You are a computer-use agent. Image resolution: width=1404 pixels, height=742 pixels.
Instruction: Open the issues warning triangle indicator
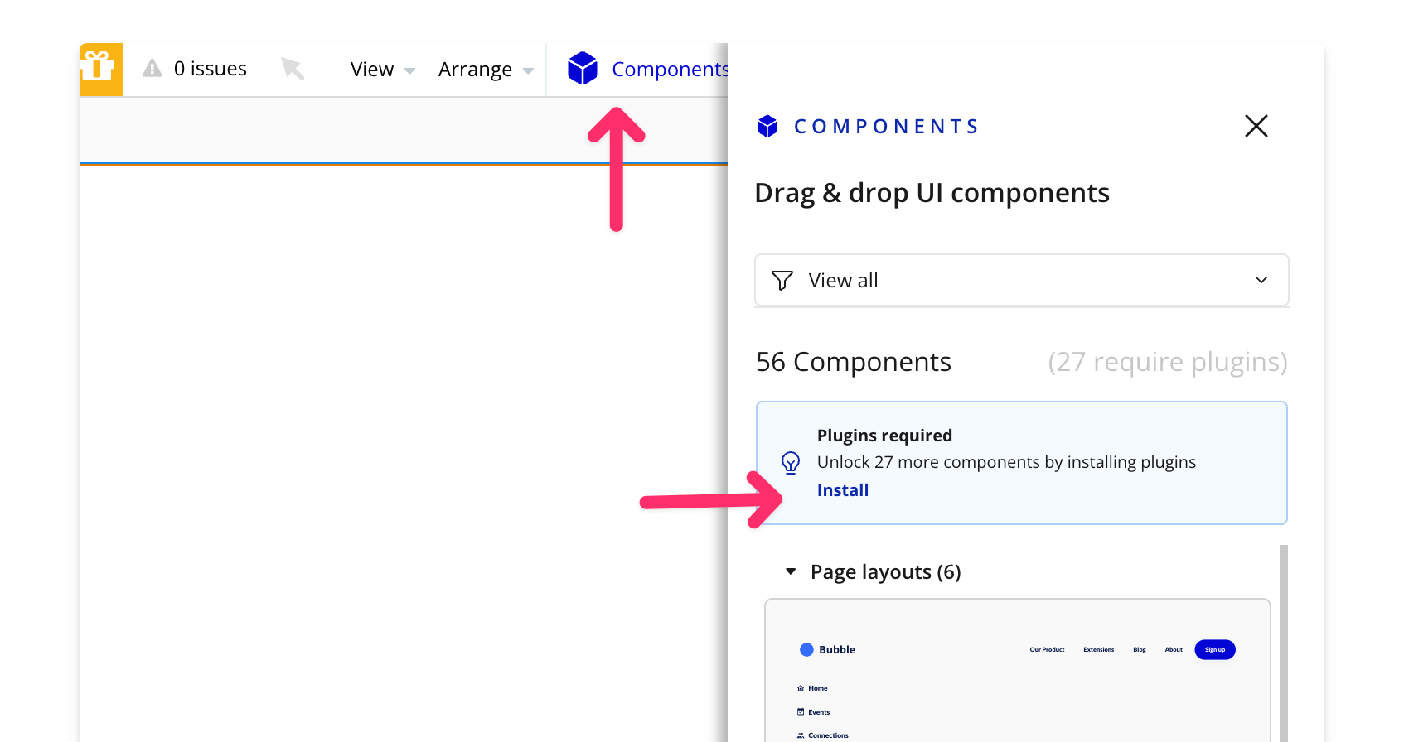click(x=153, y=68)
